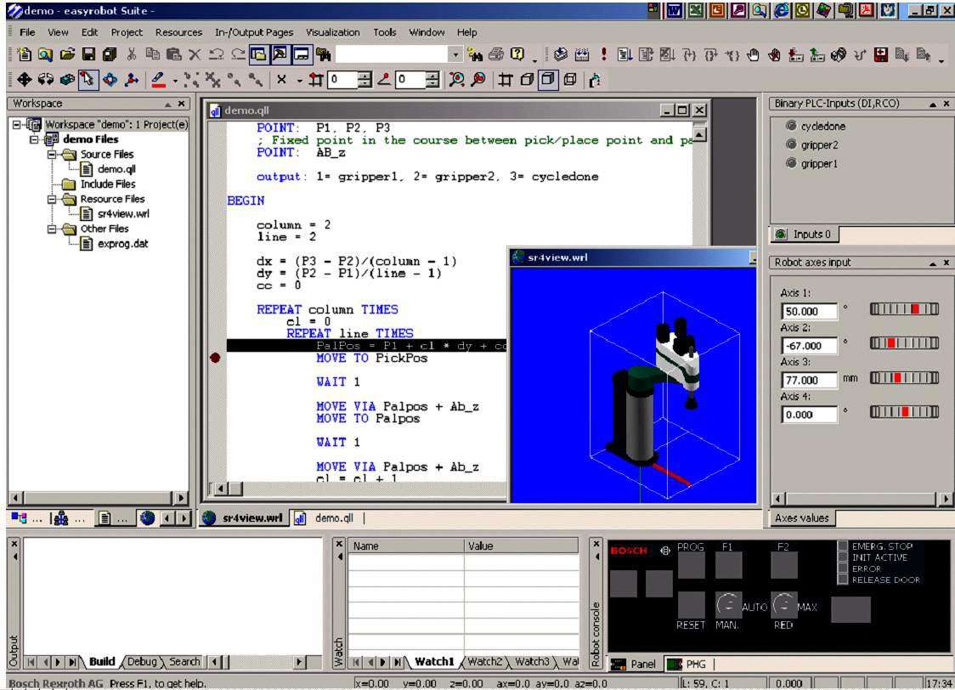Click the robot arm icon in view toolbar
The width and height of the screenshot is (955, 690).
pyautogui.click(x=595, y=80)
